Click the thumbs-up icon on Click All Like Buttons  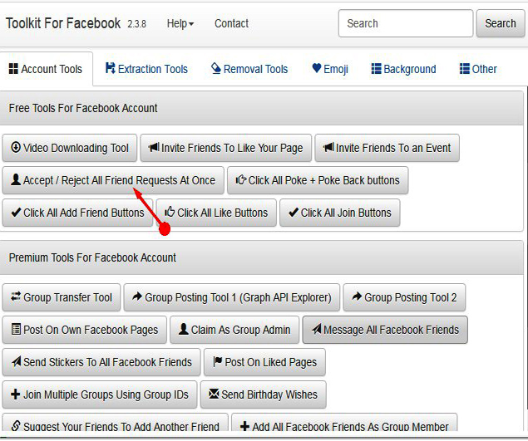[170, 212]
